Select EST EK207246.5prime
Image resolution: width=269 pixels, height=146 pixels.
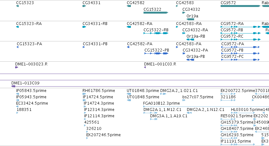pos(103,135)
